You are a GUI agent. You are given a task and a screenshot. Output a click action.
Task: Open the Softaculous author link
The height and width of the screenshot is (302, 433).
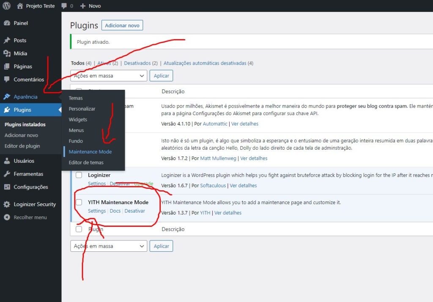pyautogui.click(x=213, y=186)
